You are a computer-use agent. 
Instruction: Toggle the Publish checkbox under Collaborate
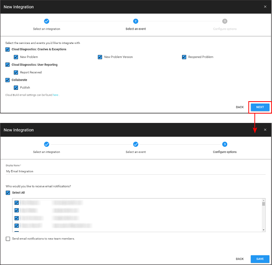[16, 88]
